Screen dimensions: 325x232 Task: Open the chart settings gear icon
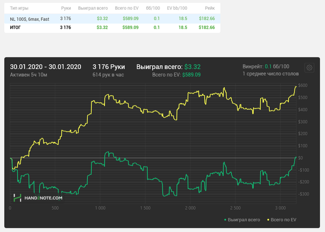click(309, 68)
